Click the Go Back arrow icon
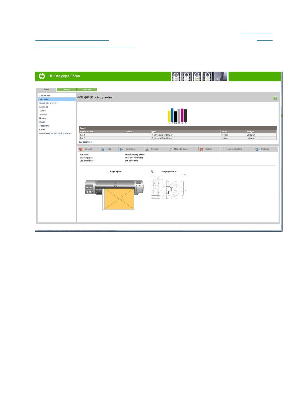Image resolution: width=288 pixels, height=397 pixels. pyautogui.click(x=257, y=149)
